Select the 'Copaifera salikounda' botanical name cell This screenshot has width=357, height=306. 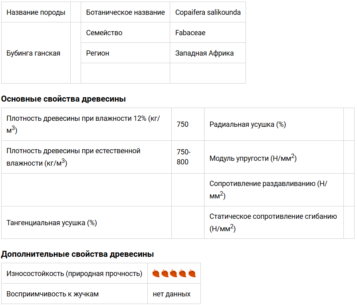pos(208,12)
